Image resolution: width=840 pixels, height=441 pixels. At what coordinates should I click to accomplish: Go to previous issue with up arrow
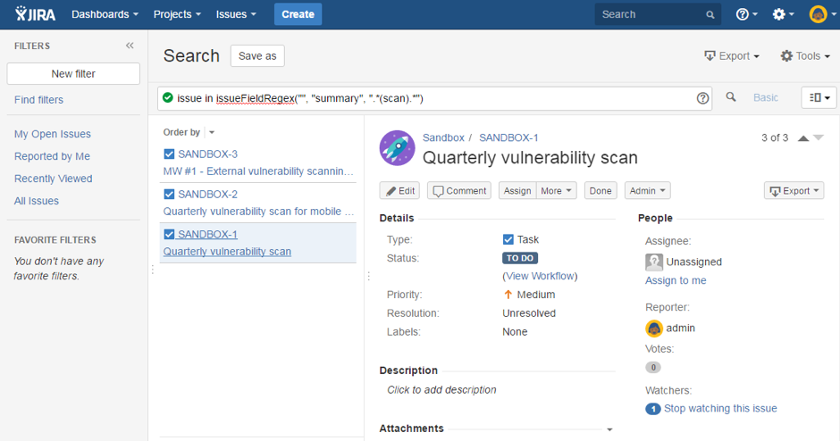point(803,138)
